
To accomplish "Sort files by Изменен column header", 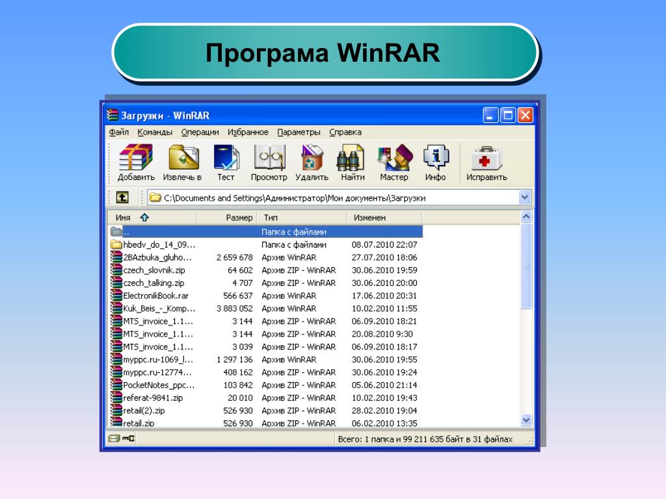I will 385,217.
